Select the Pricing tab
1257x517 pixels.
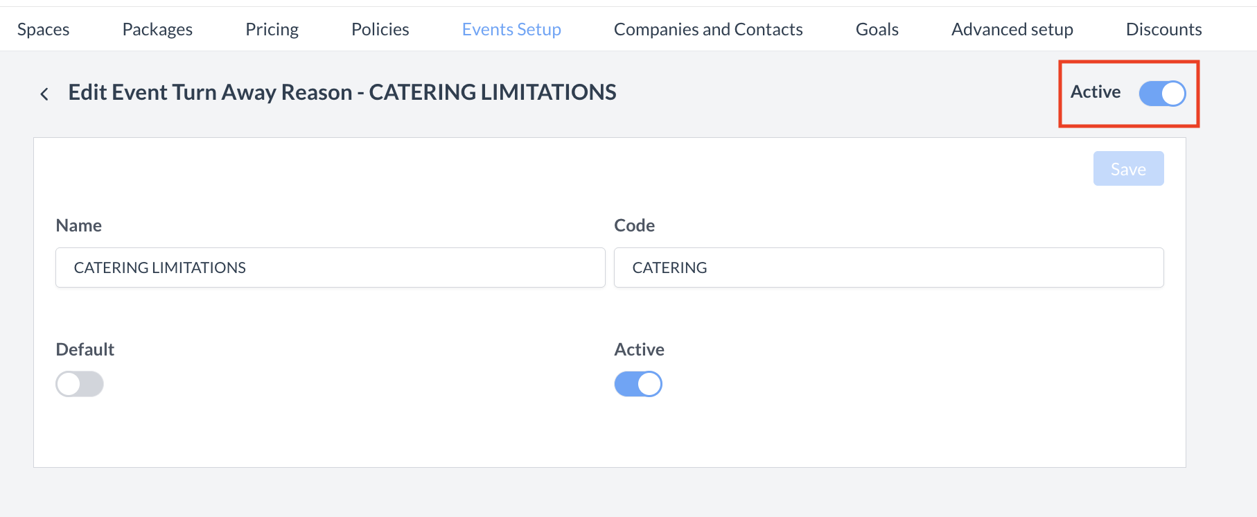272,29
